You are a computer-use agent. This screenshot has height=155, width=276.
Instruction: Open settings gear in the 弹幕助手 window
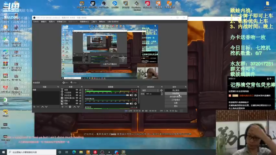(270, 79)
